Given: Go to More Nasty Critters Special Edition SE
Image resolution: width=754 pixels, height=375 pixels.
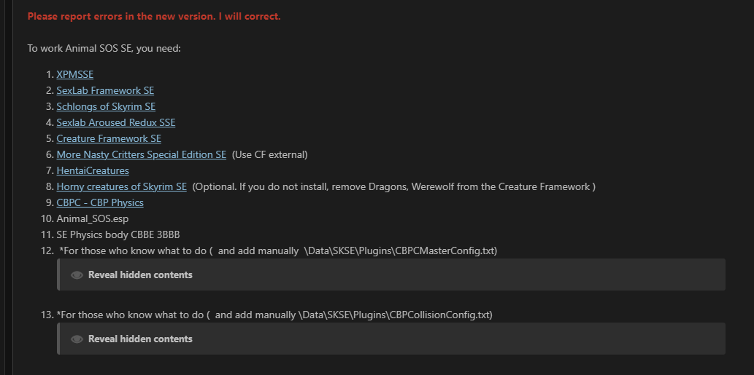Looking at the screenshot, I should point(141,154).
